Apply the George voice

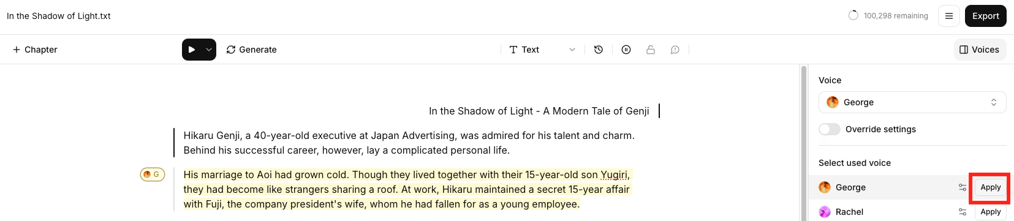click(x=991, y=187)
